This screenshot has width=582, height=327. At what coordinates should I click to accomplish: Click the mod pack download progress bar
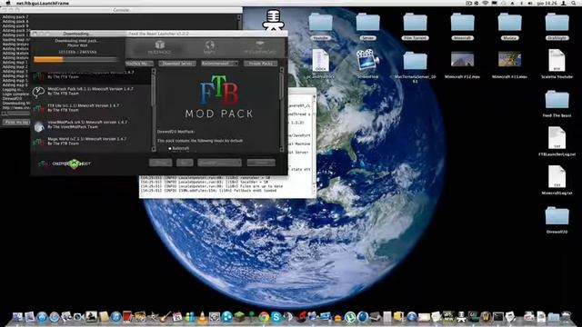pyautogui.click(x=76, y=59)
